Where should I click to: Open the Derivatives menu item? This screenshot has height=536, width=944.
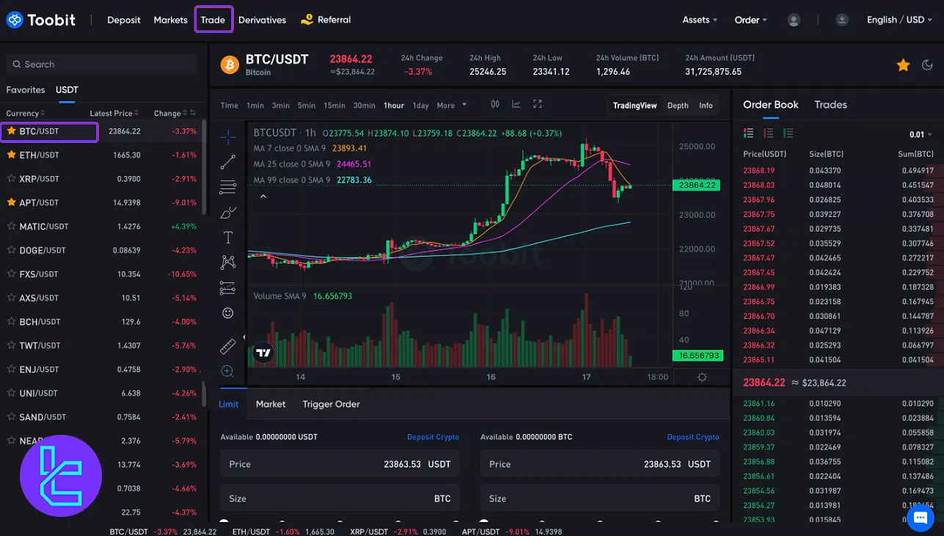[x=262, y=20]
